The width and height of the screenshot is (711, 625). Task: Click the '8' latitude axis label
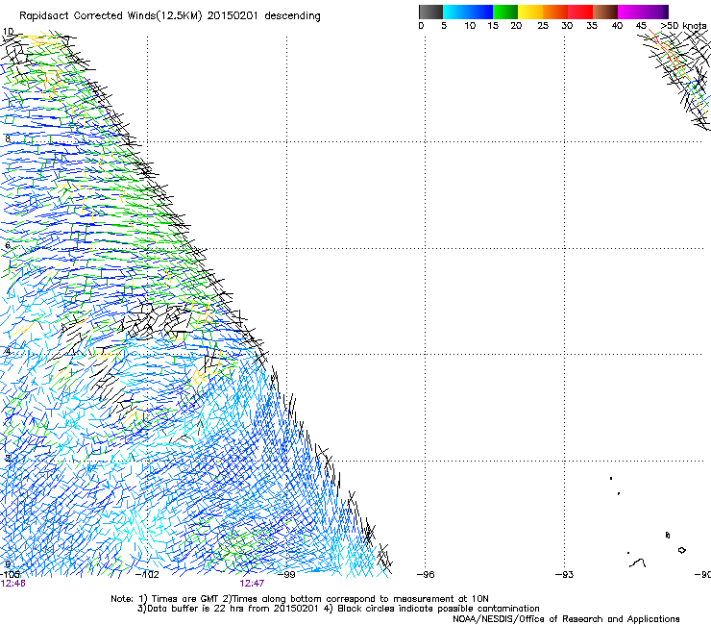tap(8, 138)
